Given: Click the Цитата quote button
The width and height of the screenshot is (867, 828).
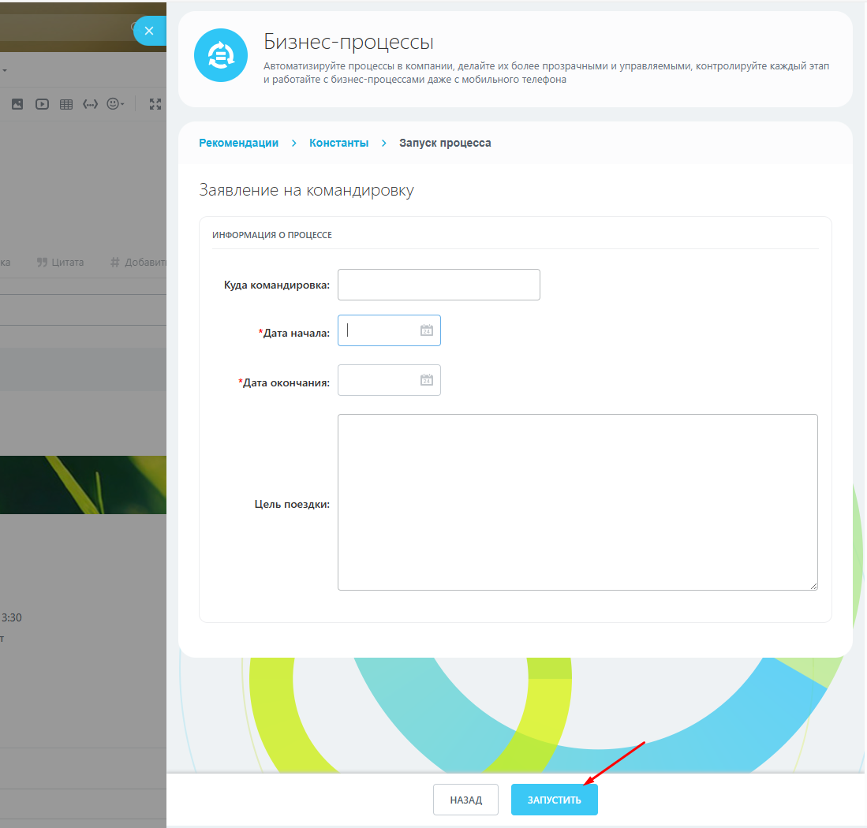Looking at the screenshot, I should pos(60,263).
